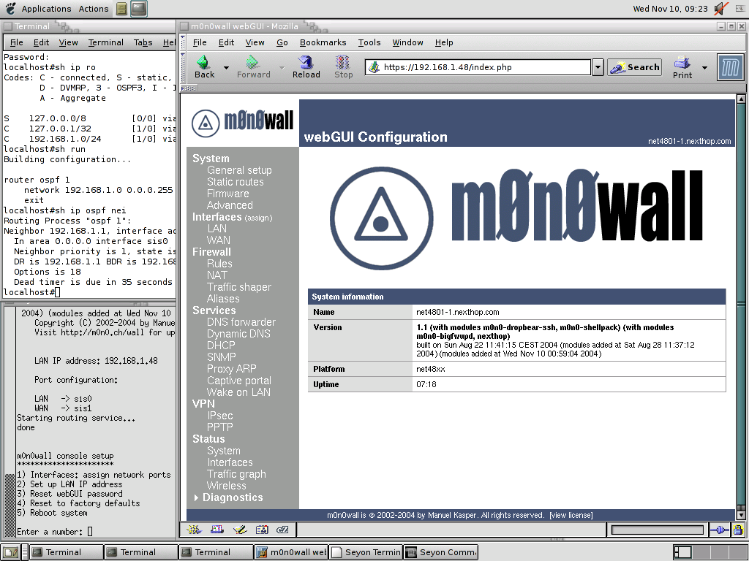Open Address Book from the status bar icon
The height and width of the screenshot is (561, 749).
[262, 529]
